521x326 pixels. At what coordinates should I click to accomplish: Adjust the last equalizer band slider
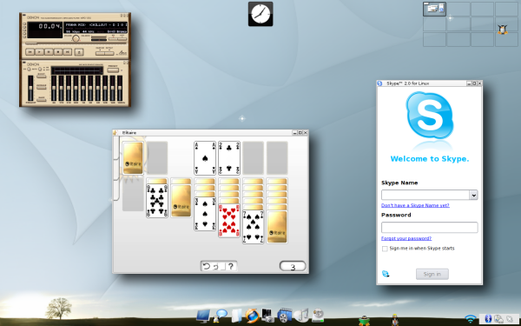click(x=120, y=88)
